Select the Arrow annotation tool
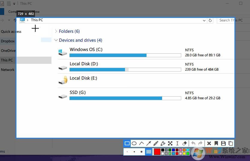This screenshot has height=161, width=250. coord(149,143)
